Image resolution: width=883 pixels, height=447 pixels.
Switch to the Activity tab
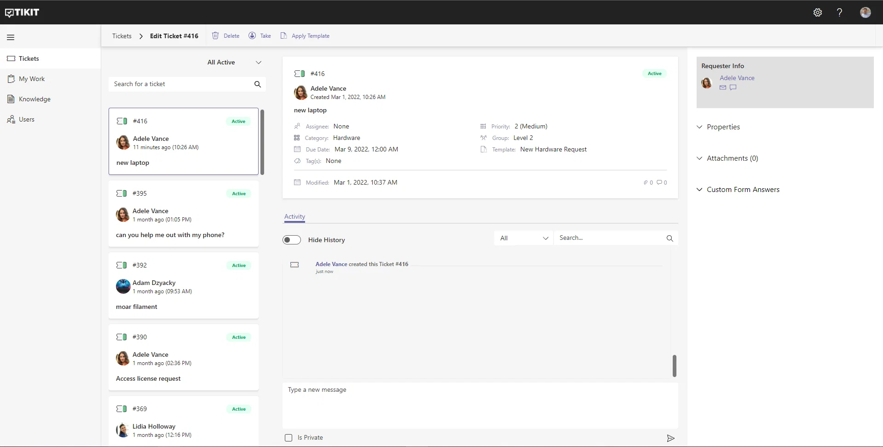pyautogui.click(x=294, y=216)
